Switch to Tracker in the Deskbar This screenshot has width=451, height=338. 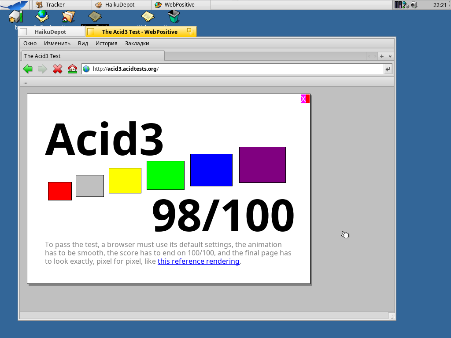click(x=62, y=5)
